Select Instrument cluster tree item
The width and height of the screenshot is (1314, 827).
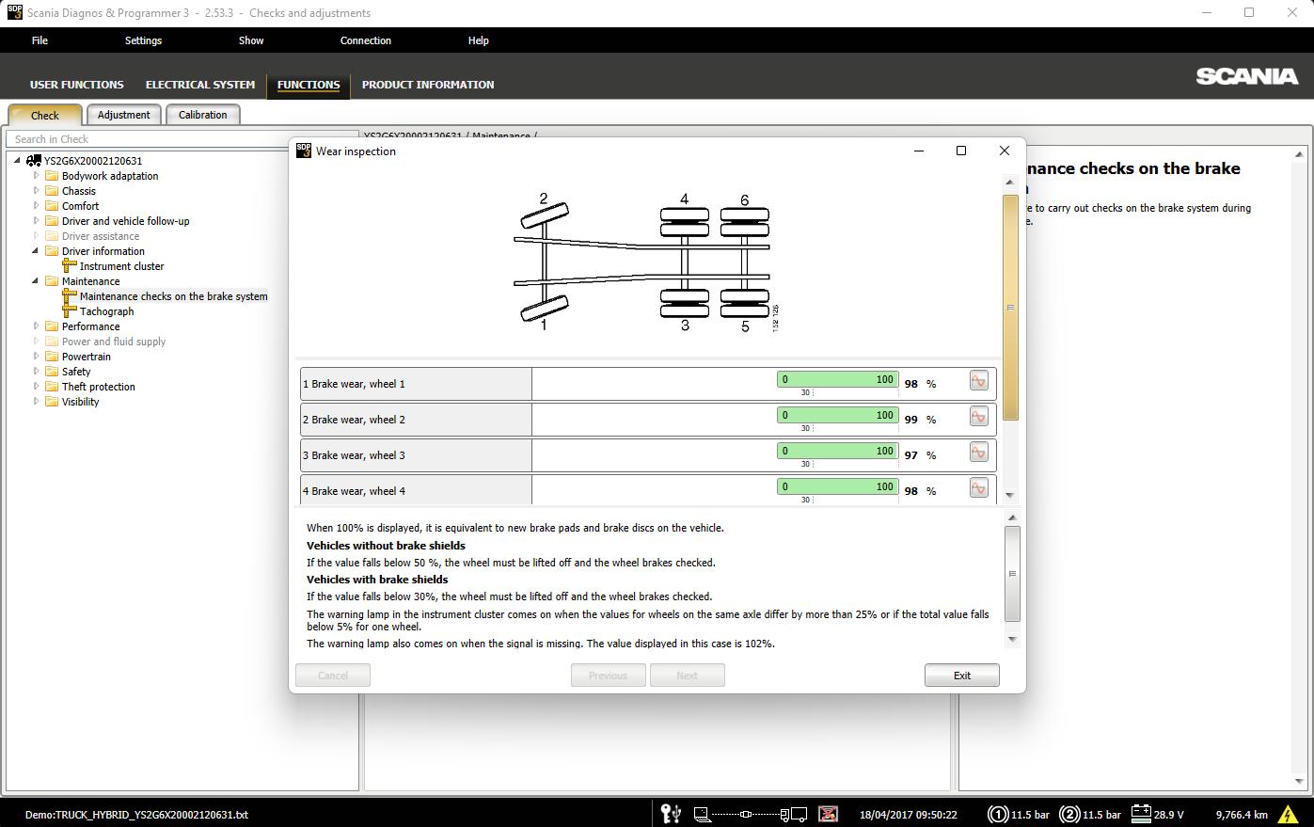click(121, 266)
